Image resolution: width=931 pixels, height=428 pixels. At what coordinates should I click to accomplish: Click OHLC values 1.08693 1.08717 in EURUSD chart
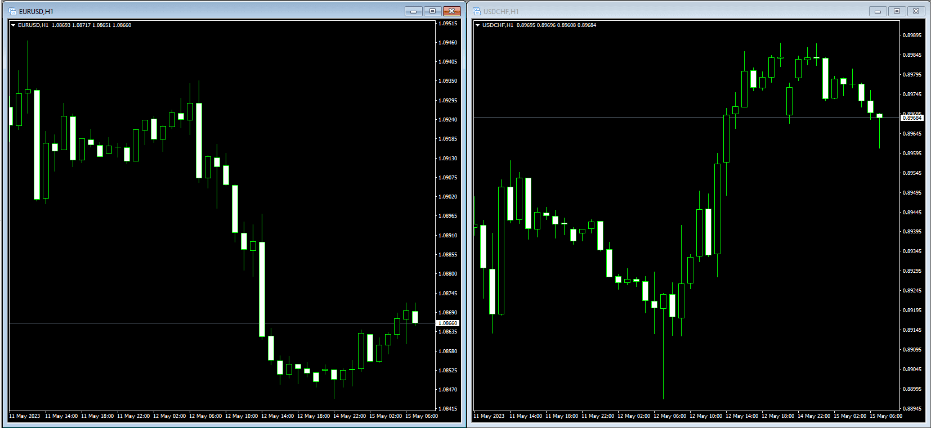(x=71, y=25)
